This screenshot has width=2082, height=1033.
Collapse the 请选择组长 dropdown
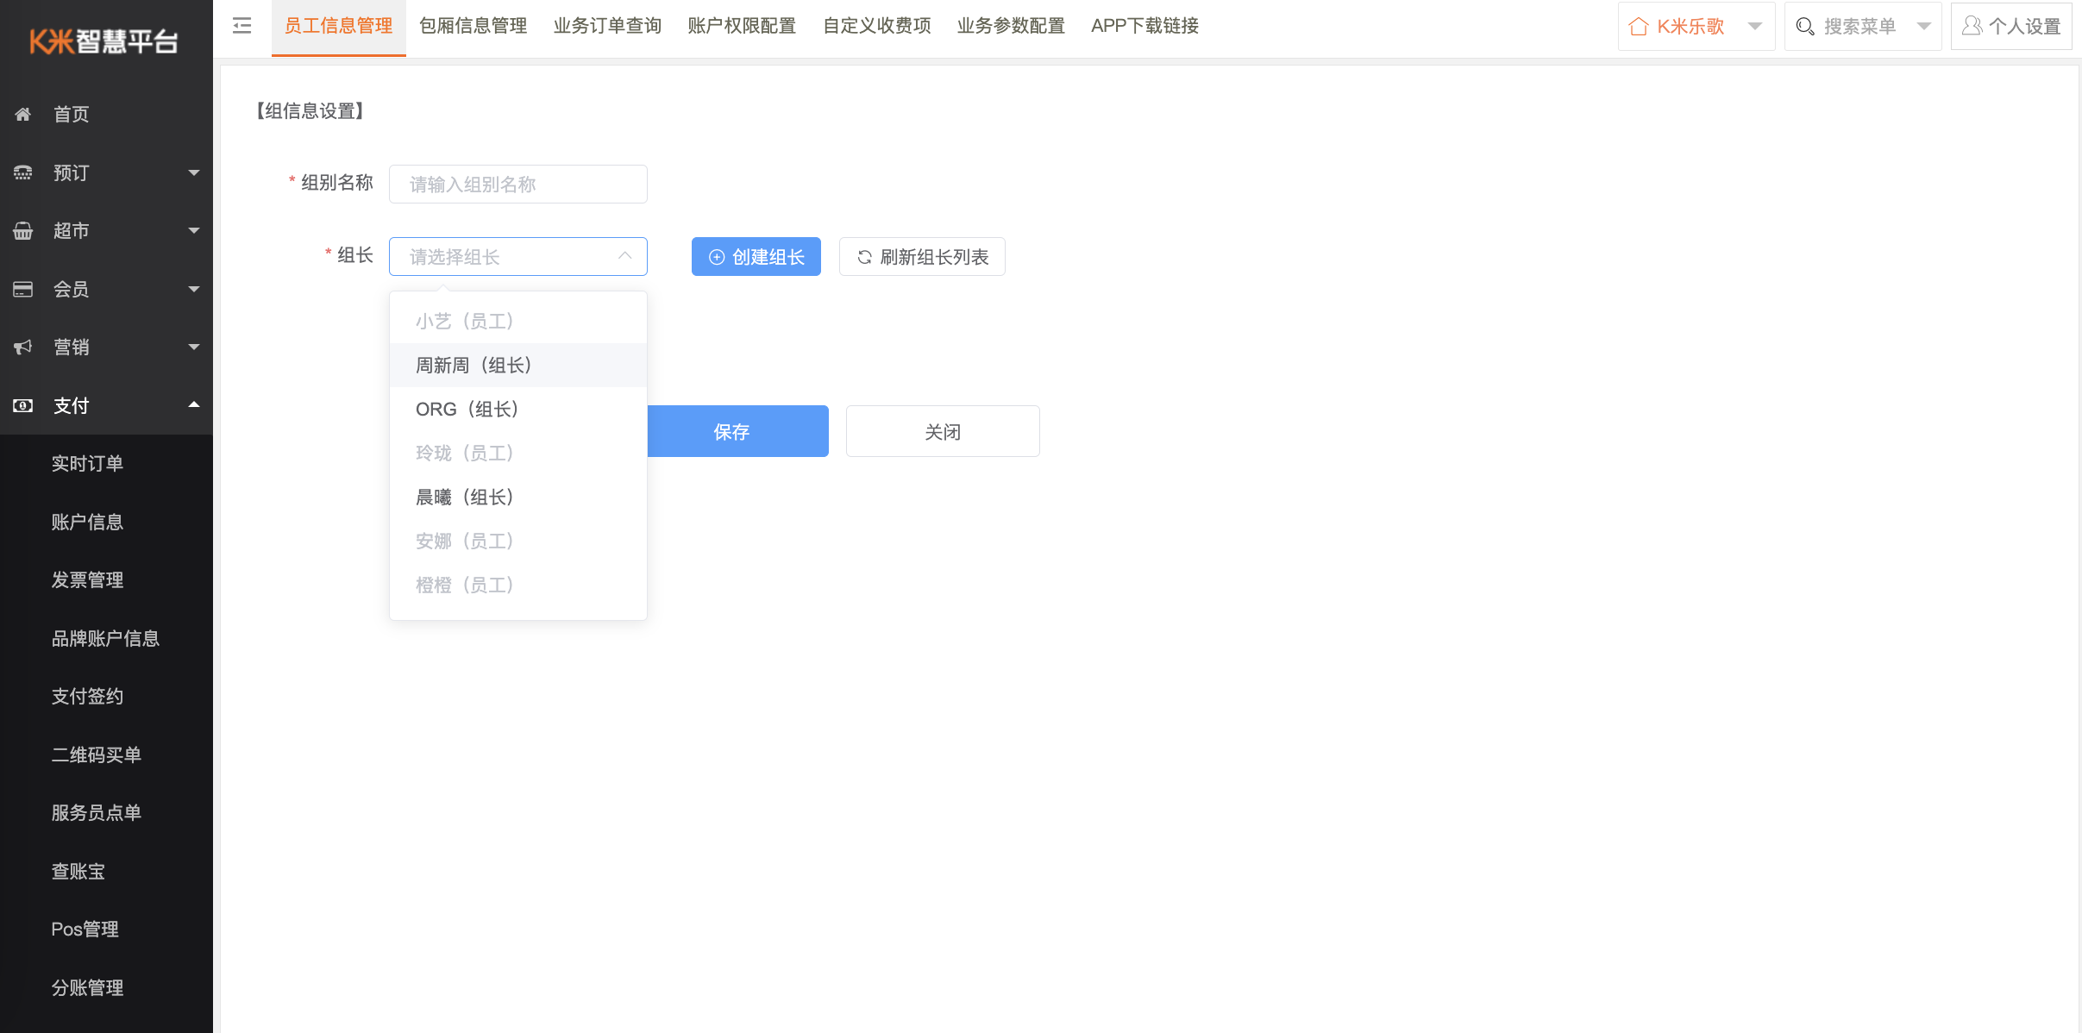(x=625, y=256)
